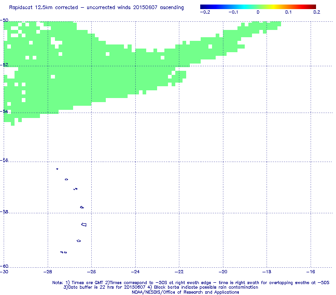Click the plot title mentioning Rapidscat 12.5km
This screenshot has width=336, height=295.
(96, 8)
